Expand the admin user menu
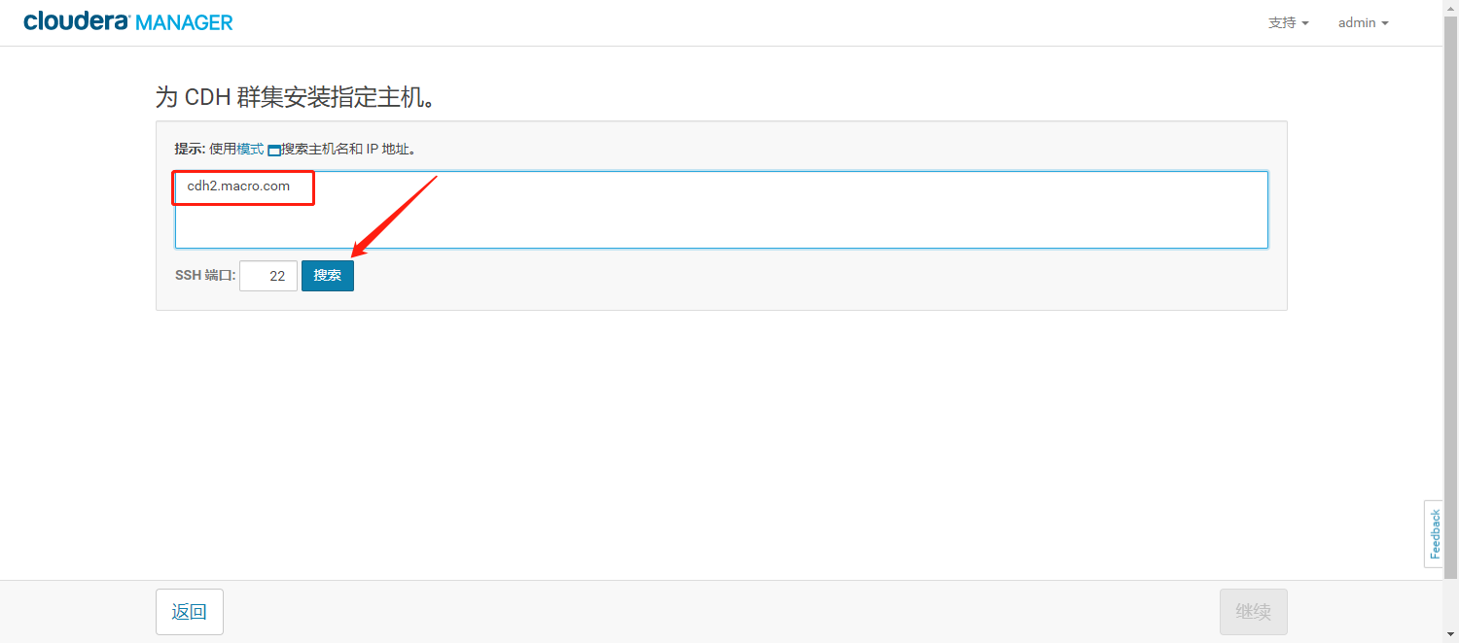 tap(1364, 22)
